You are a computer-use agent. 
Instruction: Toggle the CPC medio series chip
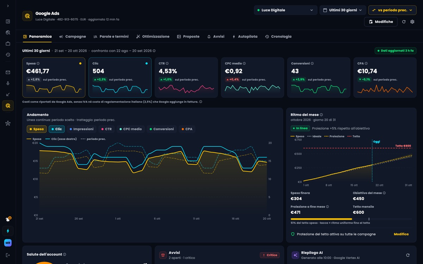(130, 129)
